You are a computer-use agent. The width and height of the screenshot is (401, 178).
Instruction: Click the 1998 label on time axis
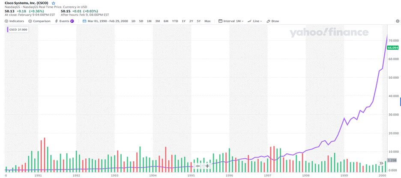pyautogui.click(x=306, y=176)
